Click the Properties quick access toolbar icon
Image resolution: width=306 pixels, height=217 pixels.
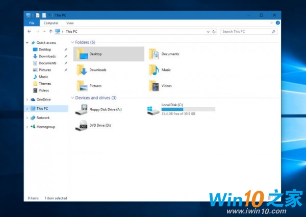[x=38, y=15]
